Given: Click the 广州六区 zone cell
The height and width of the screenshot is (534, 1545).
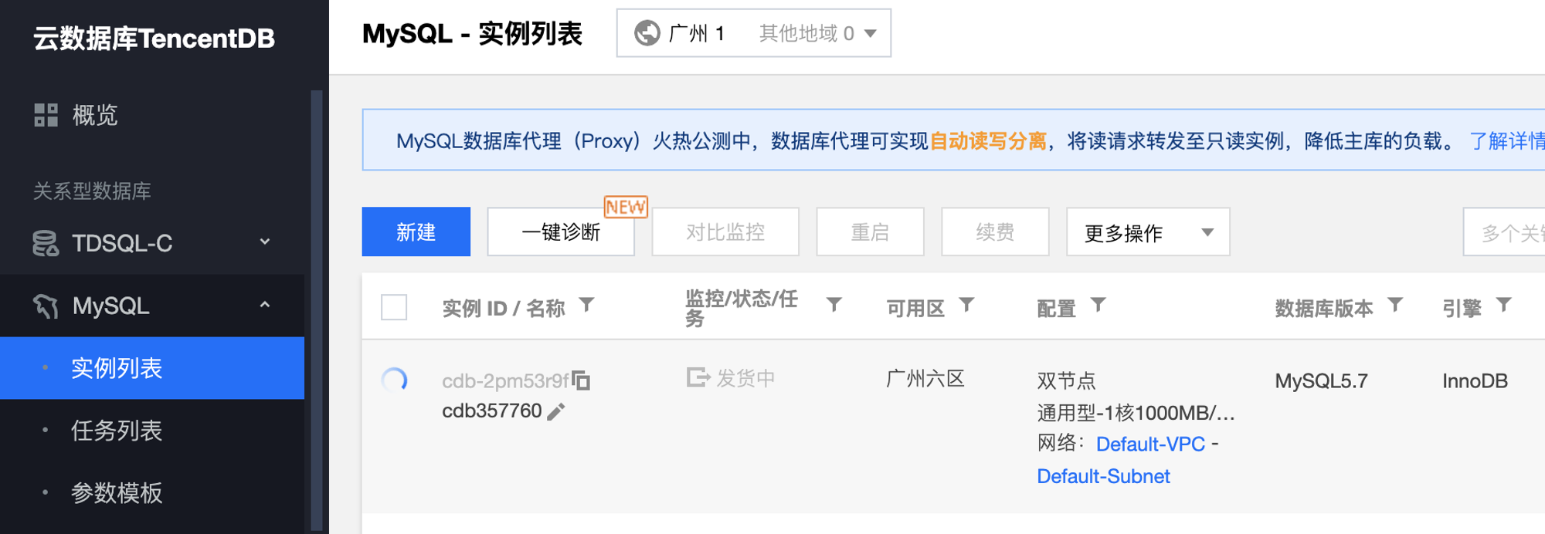Looking at the screenshot, I should (x=925, y=379).
